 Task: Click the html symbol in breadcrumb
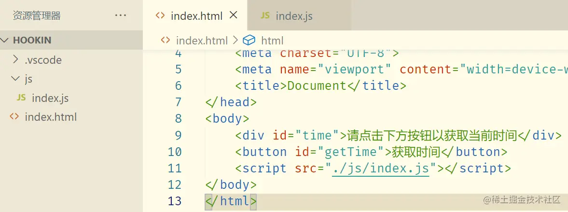[272, 40]
